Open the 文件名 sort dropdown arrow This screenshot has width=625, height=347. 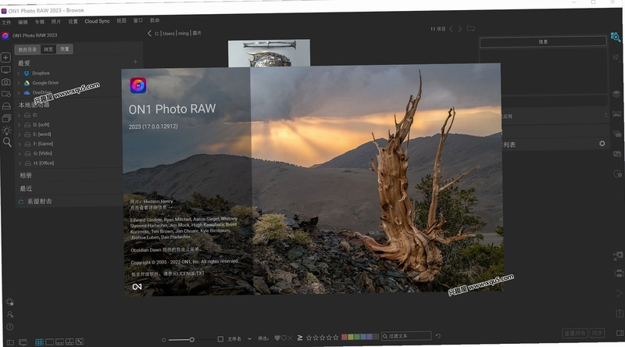pyautogui.click(x=249, y=338)
